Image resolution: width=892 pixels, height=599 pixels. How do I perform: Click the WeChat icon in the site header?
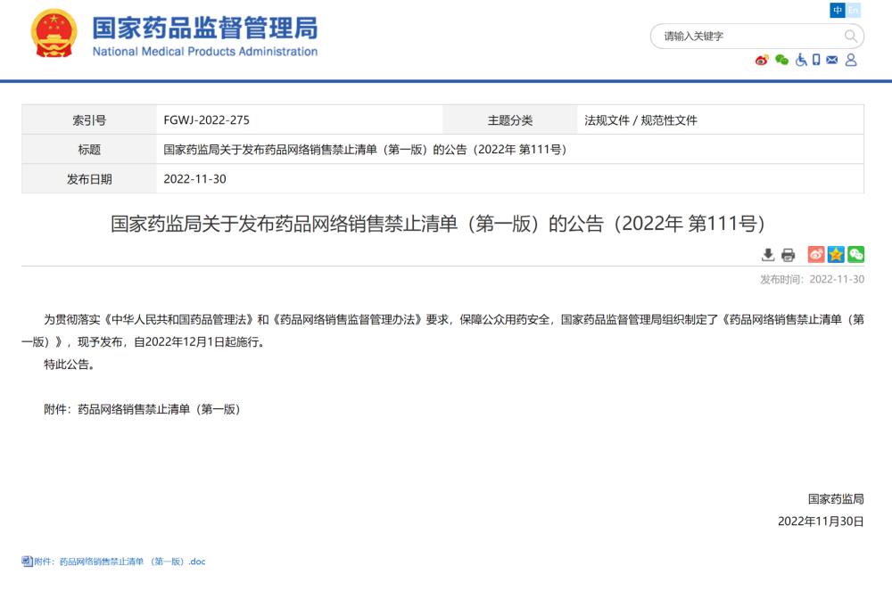point(782,60)
